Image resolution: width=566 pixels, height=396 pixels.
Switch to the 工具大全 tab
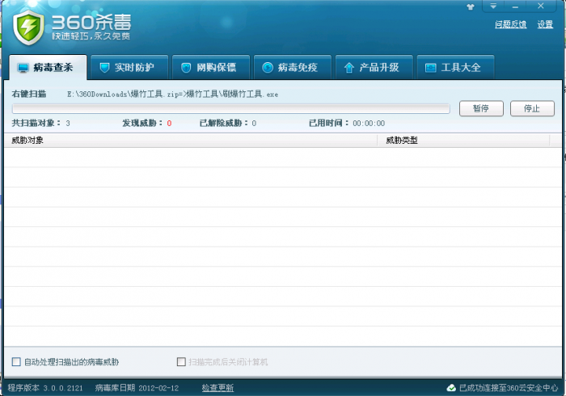[x=455, y=67]
